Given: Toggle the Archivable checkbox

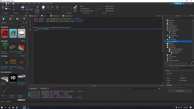Looking at the screenshot, I should point(180,73).
